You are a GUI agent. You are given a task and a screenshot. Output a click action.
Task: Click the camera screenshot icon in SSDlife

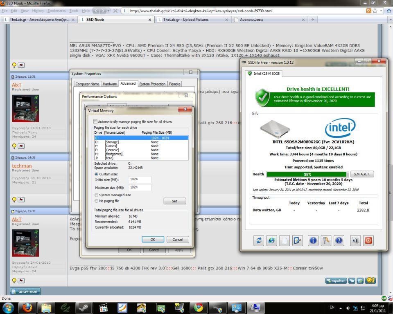(355, 240)
